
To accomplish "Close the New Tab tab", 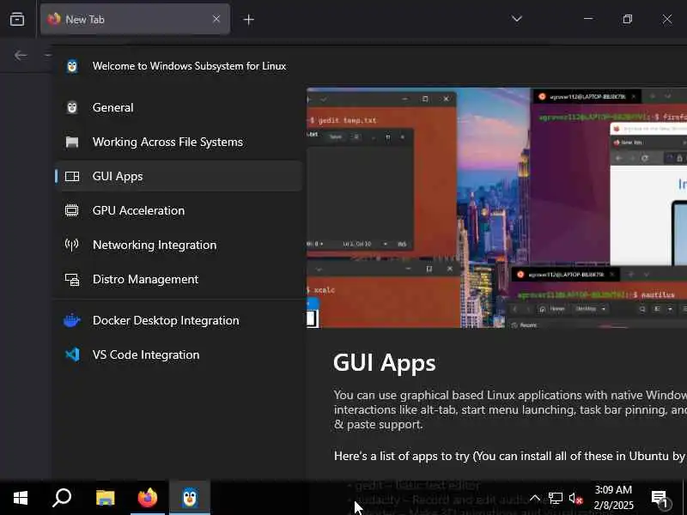I will pos(216,19).
